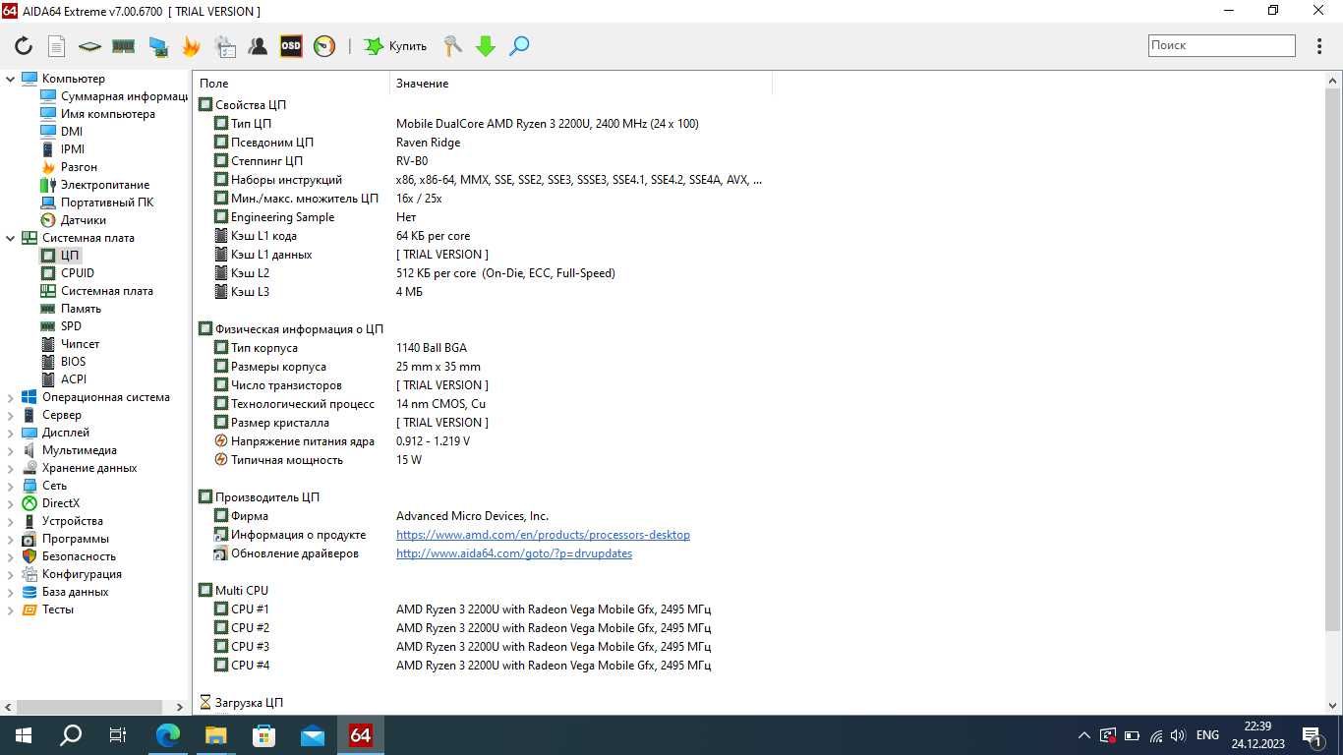Viewport: 1343px width, 755px height.
Task: Open File Explorer from taskbar
Action: (x=216, y=735)
